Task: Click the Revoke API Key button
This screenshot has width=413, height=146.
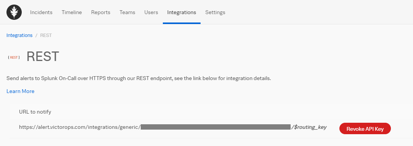Action: click(365, 128)
